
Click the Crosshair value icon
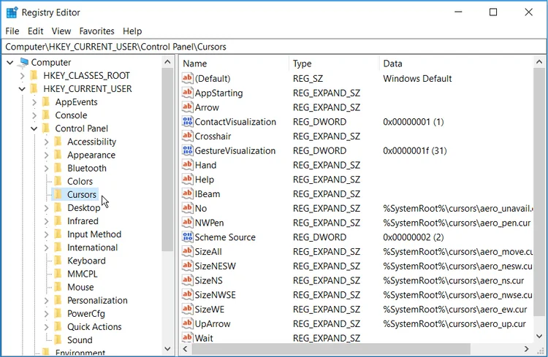coord(187,136)
